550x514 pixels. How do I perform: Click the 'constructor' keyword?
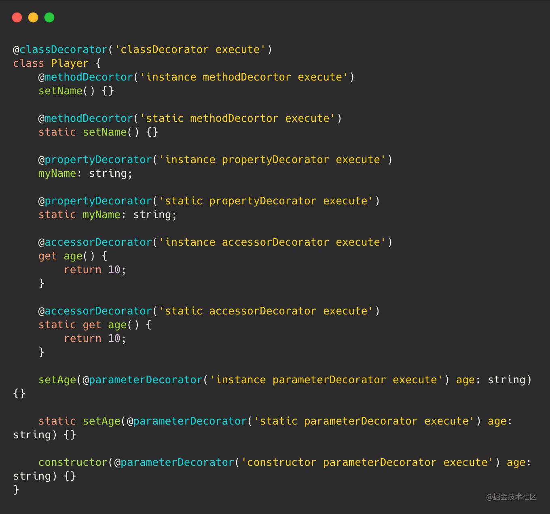tap(73, 462)
